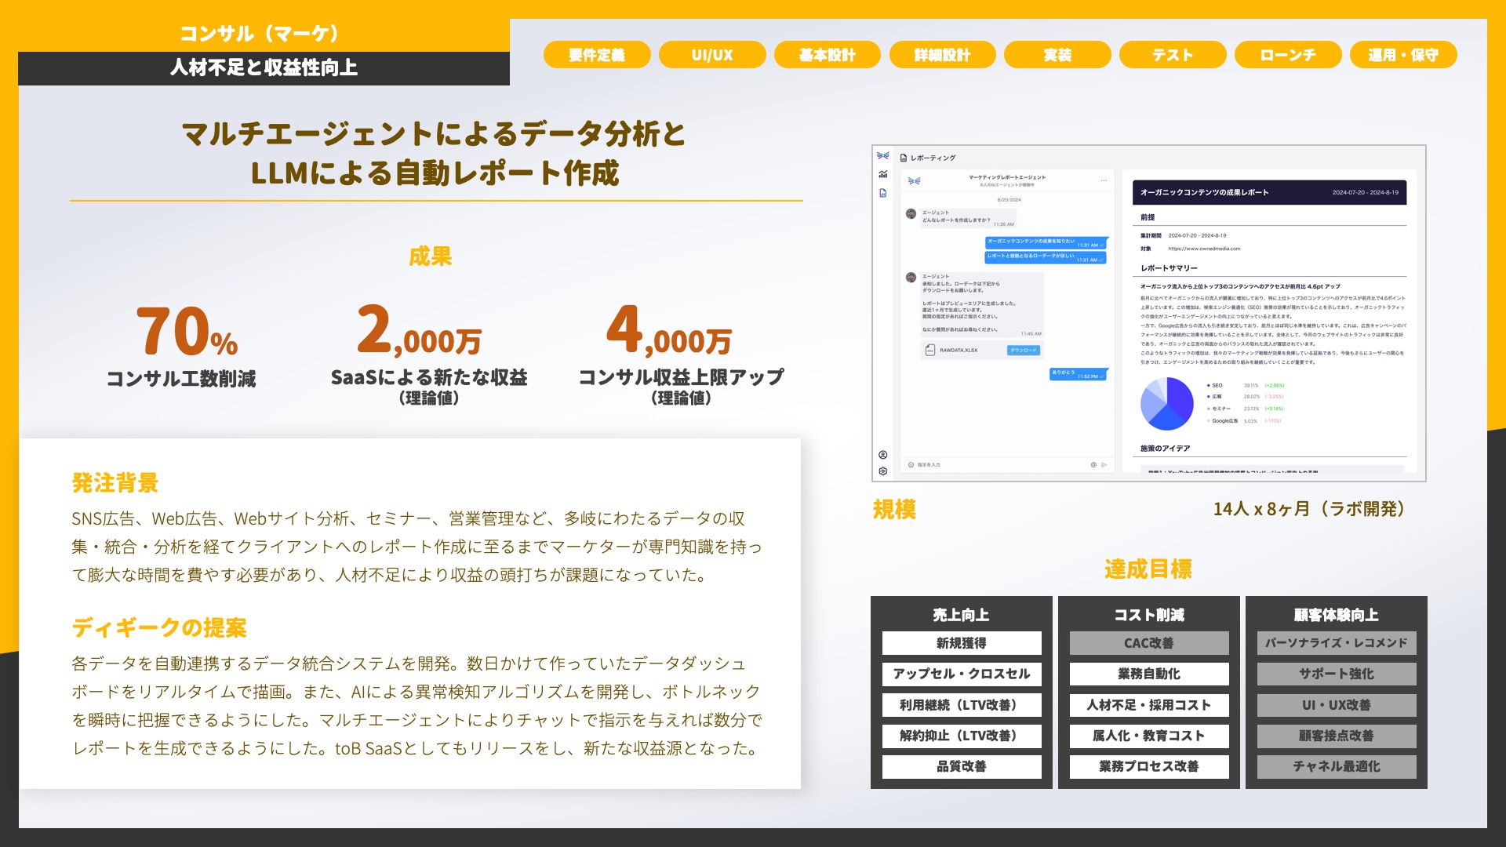1506x847 pixels.
Task: Open the settings gear icon in the sidebar
Action: pos(883,471)
